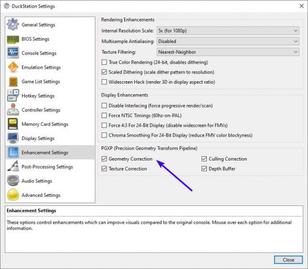Click the DuckStation title bar gear icon
The height and width of the screenshot is (269, 308).
coord(6,6)
